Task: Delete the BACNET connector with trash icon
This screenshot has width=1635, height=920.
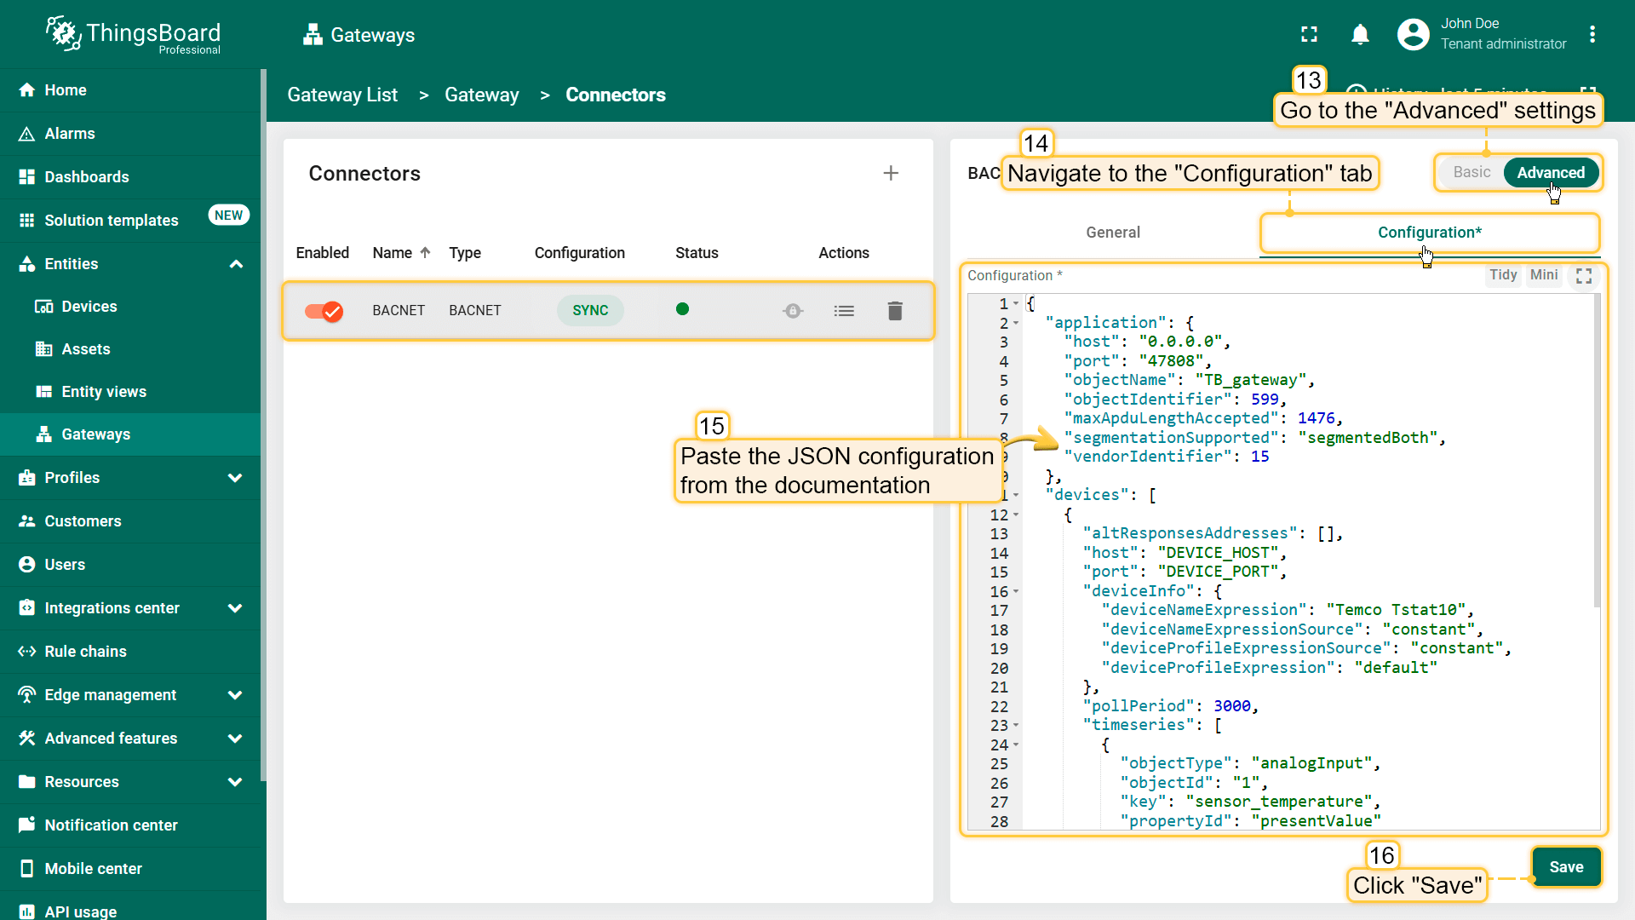Action: click(894, 311)
